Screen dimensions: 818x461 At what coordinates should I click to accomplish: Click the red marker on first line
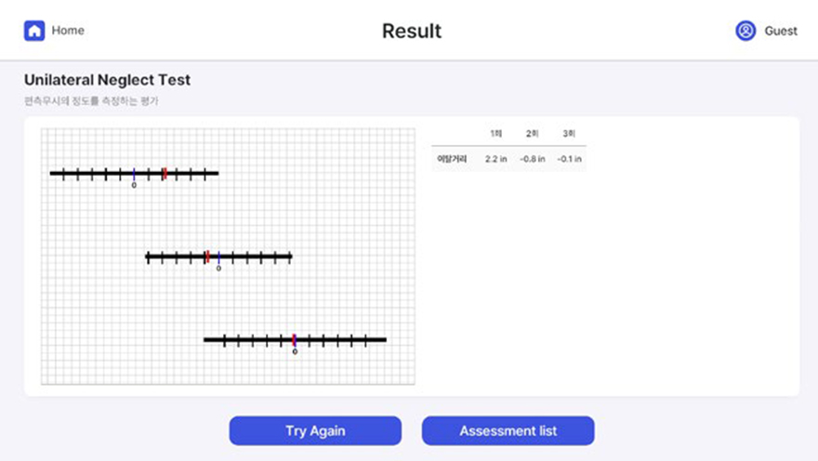click(x=165, y=174)
